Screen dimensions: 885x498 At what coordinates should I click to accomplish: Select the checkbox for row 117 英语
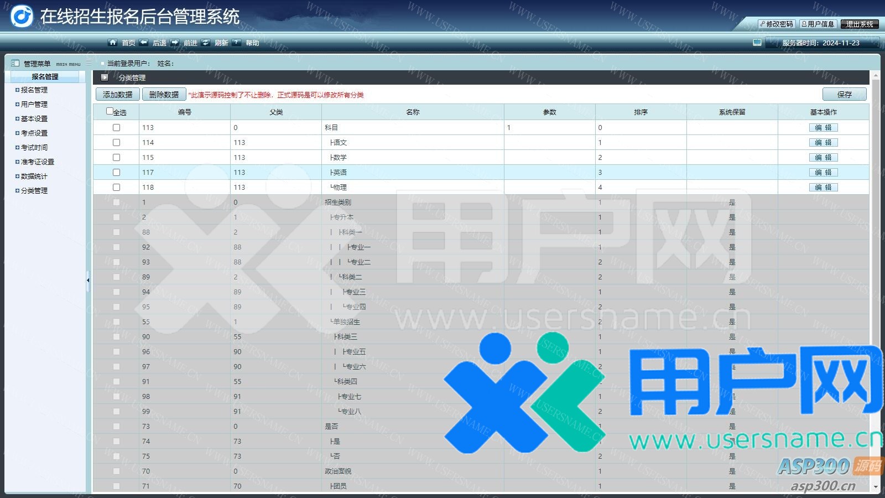[116, 173]
